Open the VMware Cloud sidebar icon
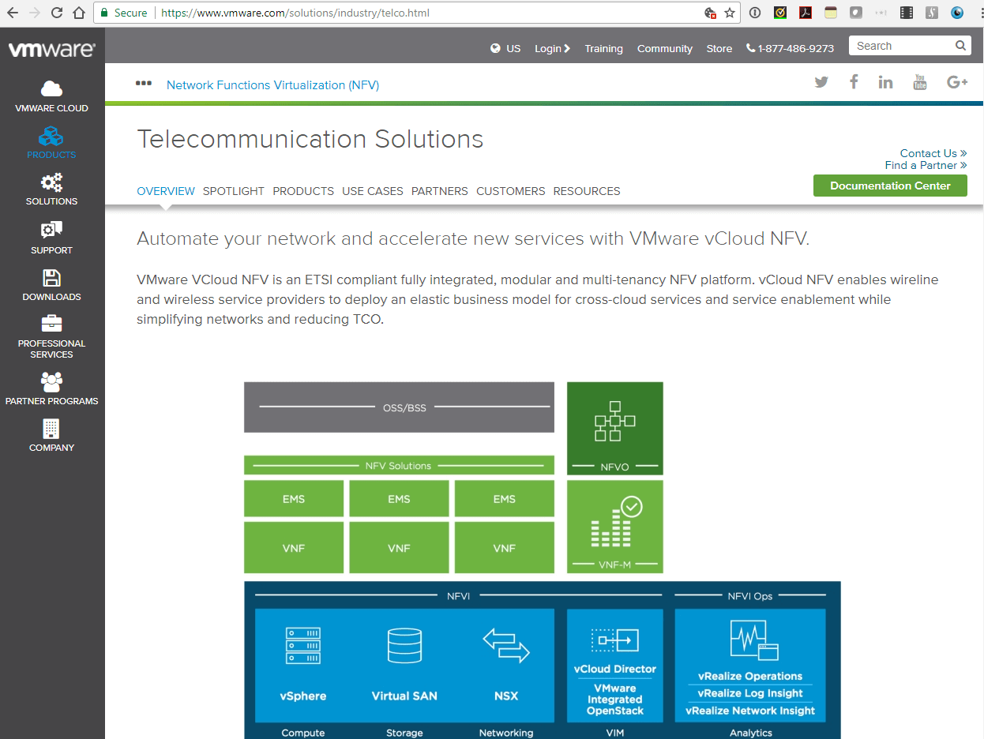The image size is (984, 739). pyautogui.click(x=51, y=88)
